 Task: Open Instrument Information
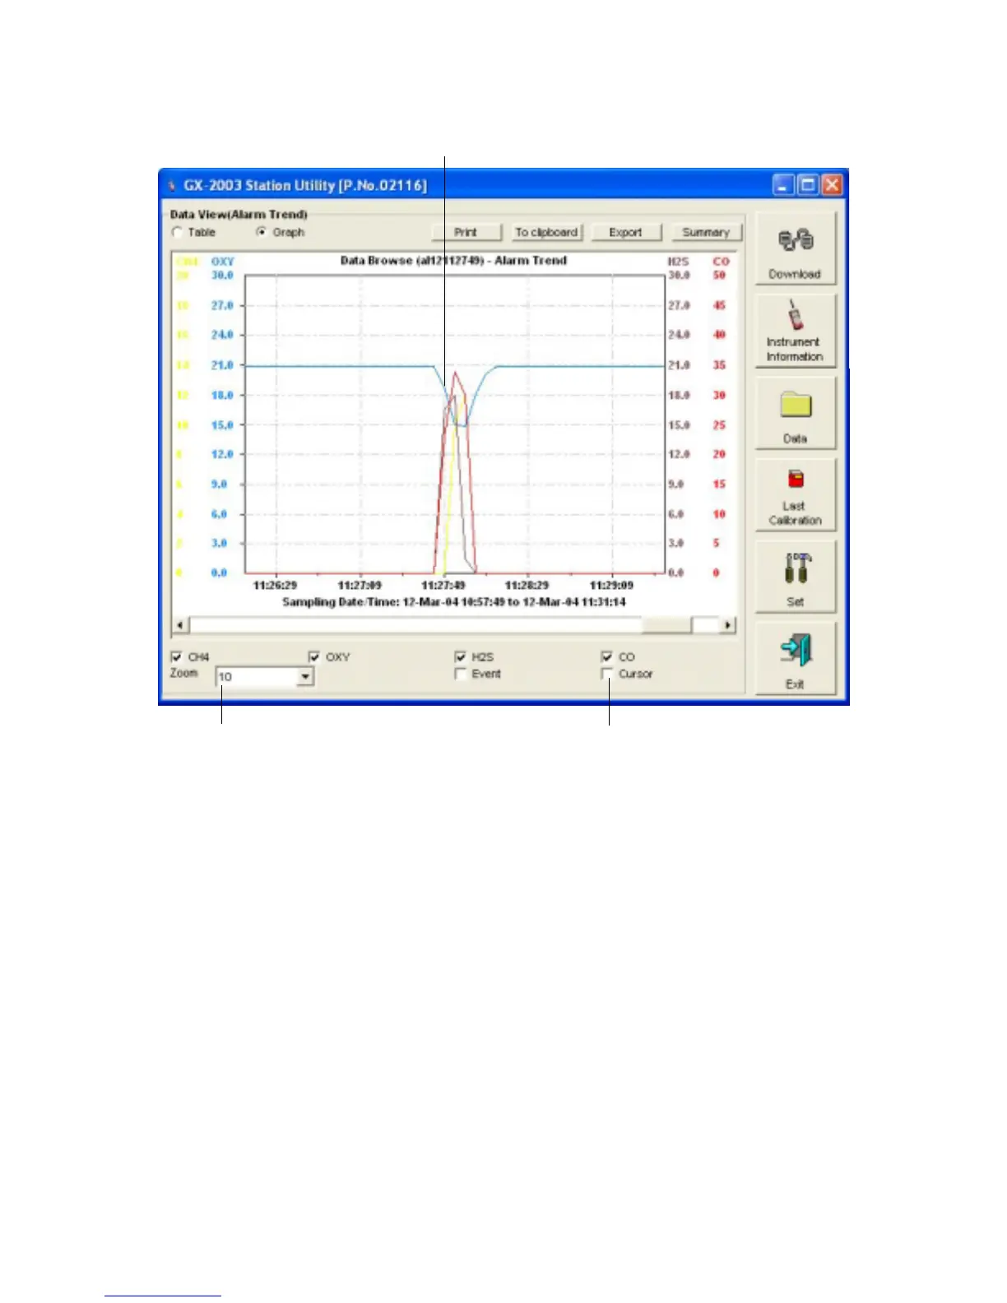point(795,332)
